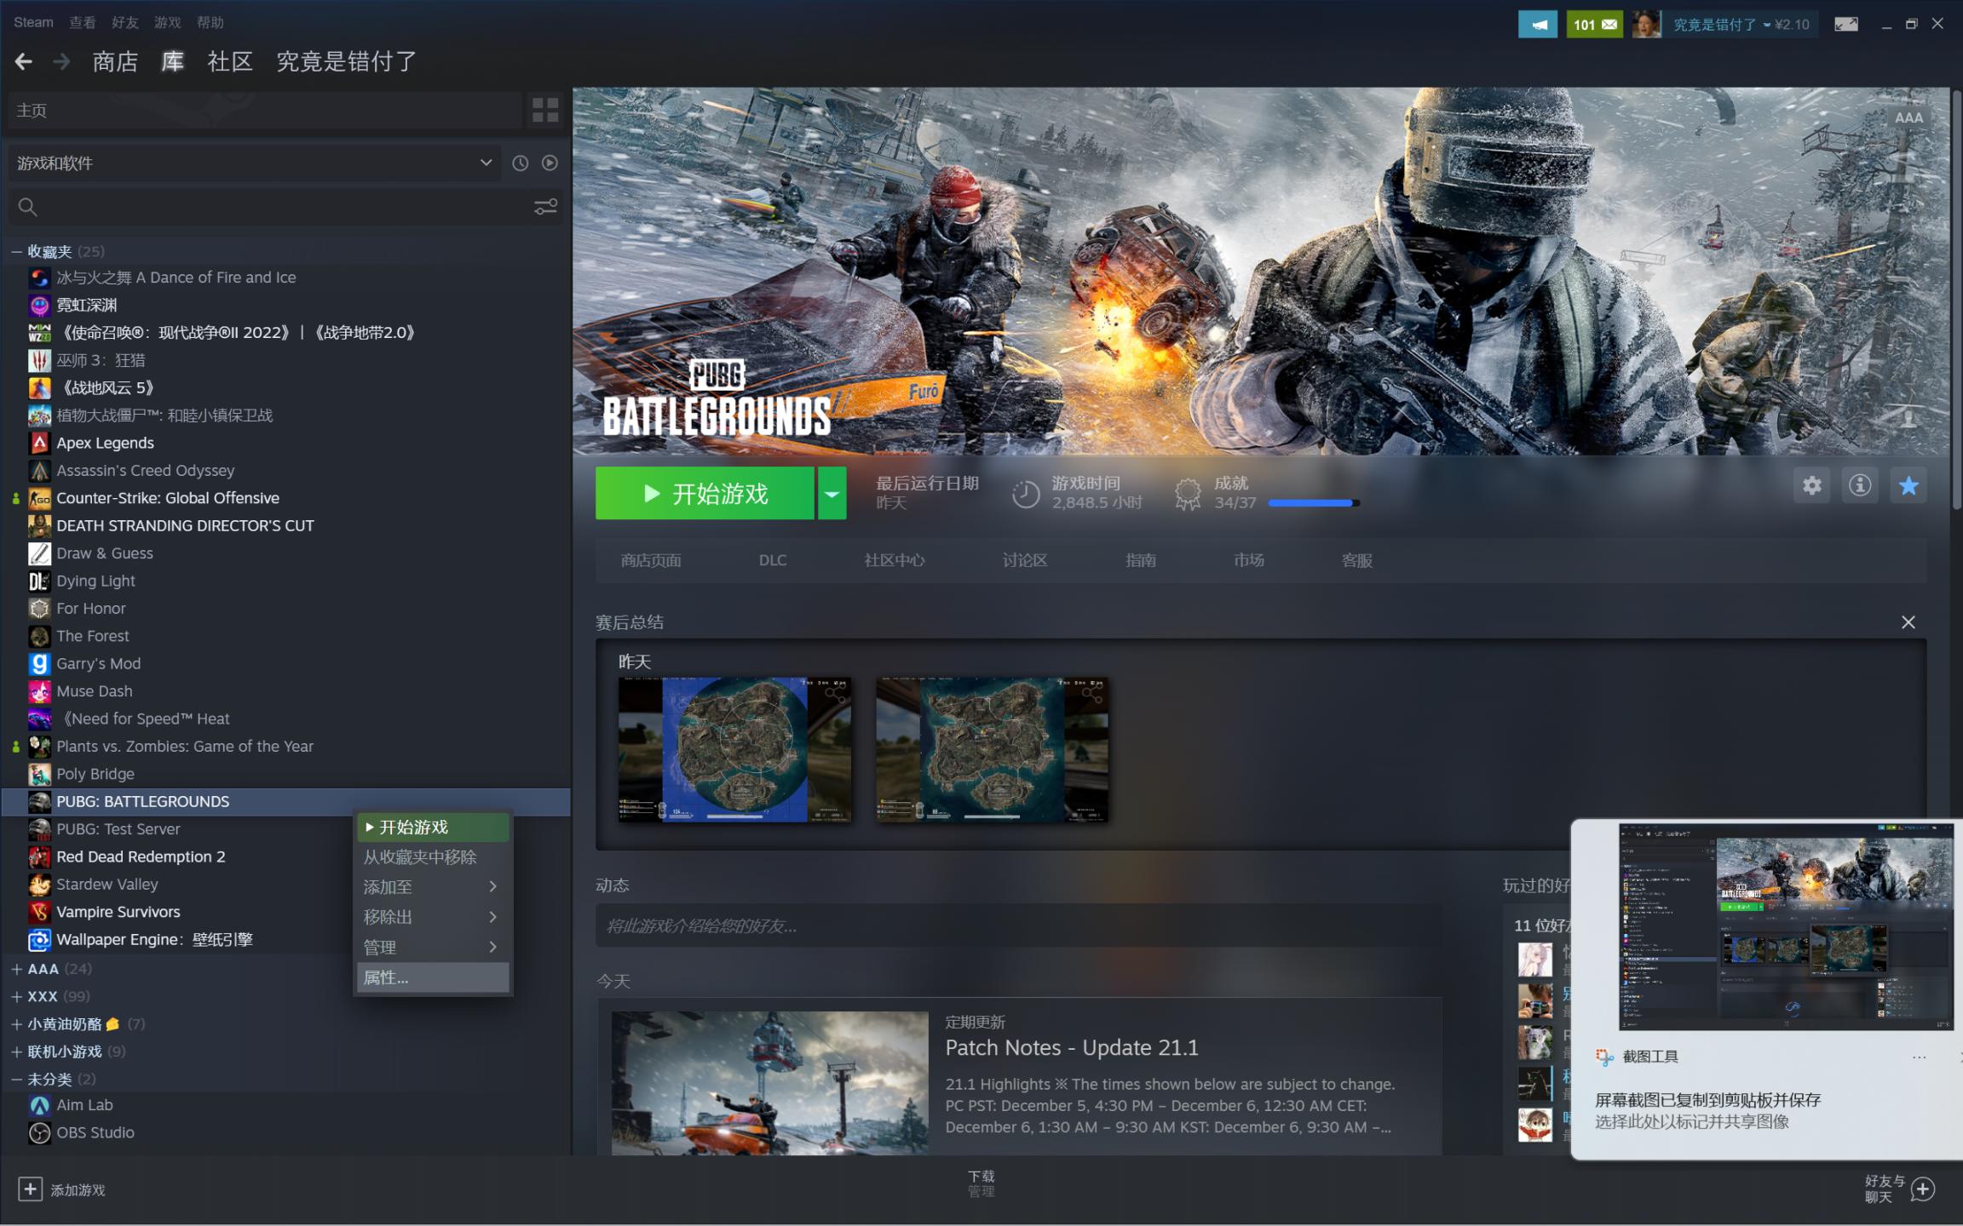Open advanced filter sliders icon
1963x1226 pixels.
545,207
